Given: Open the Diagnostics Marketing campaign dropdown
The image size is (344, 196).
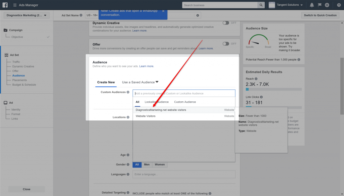Looking at the screenshot, I should (x=27, y=15).
